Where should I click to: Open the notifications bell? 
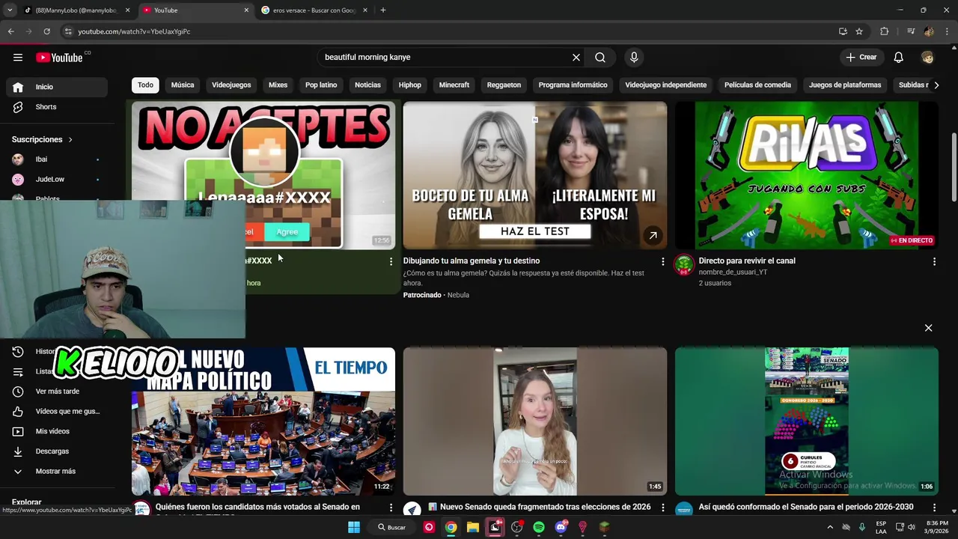click(899, 57)
